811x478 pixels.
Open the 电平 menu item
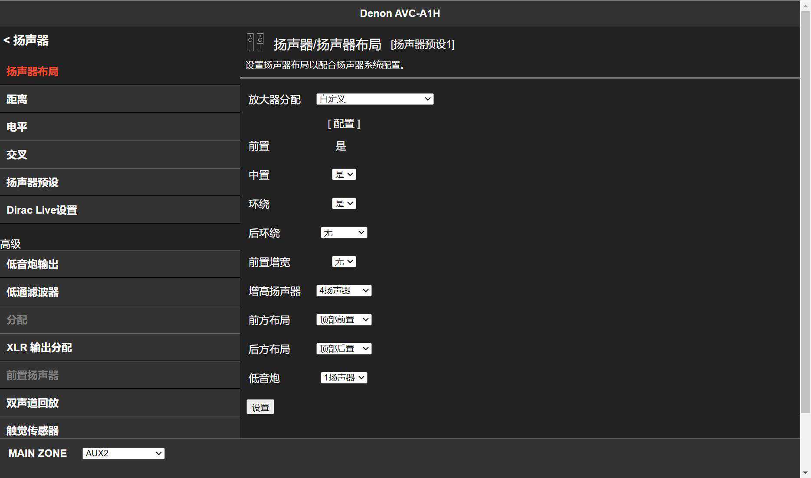17,127
